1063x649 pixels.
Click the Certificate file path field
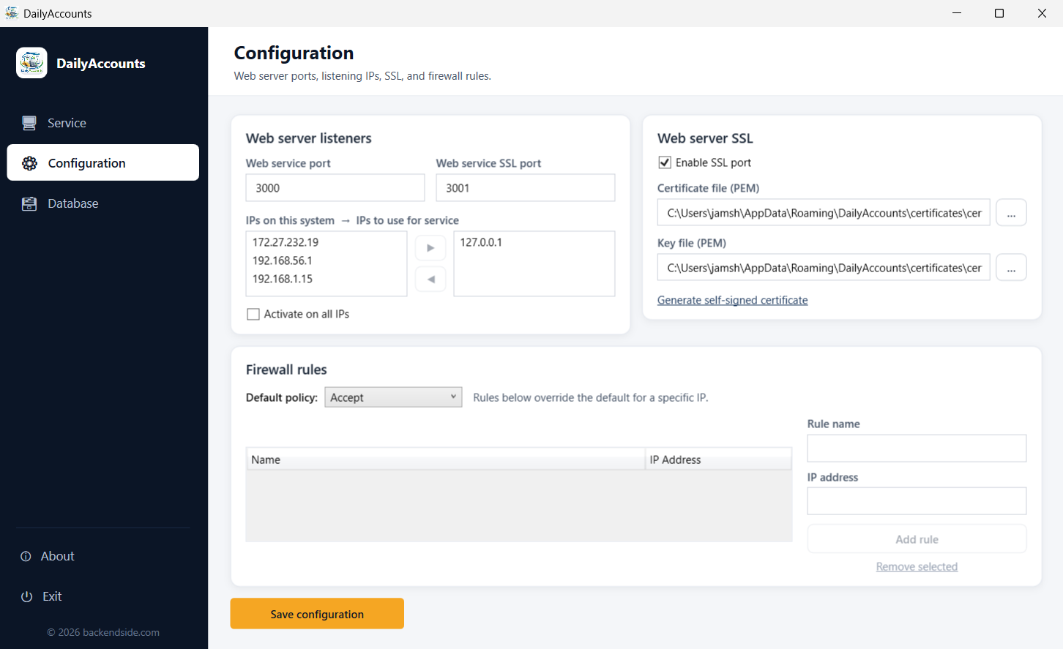(x=824, y=213)
